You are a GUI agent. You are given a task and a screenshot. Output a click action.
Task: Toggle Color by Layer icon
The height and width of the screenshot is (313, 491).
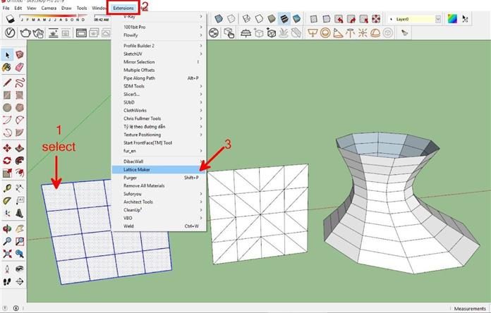[x=452, y=19]
